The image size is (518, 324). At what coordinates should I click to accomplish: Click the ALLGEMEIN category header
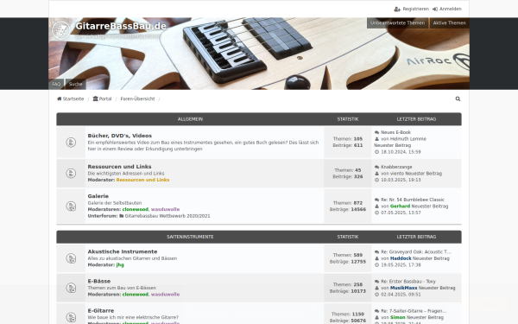tap(190, 119)
